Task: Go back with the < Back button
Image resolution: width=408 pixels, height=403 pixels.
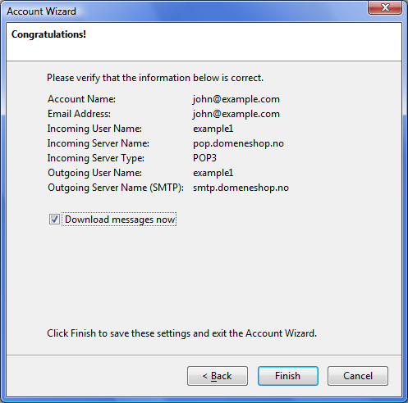Action: pos(218,376)
